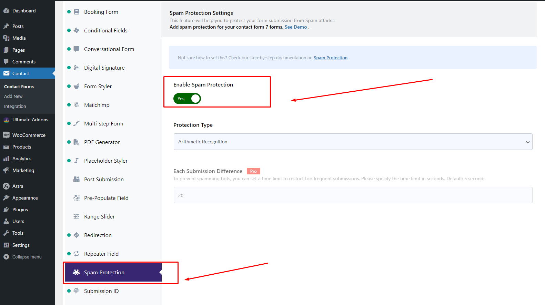Click the Pro badge beside Submission Difference
The width and height of the screenshot is (545, 305).
[253, 171]
